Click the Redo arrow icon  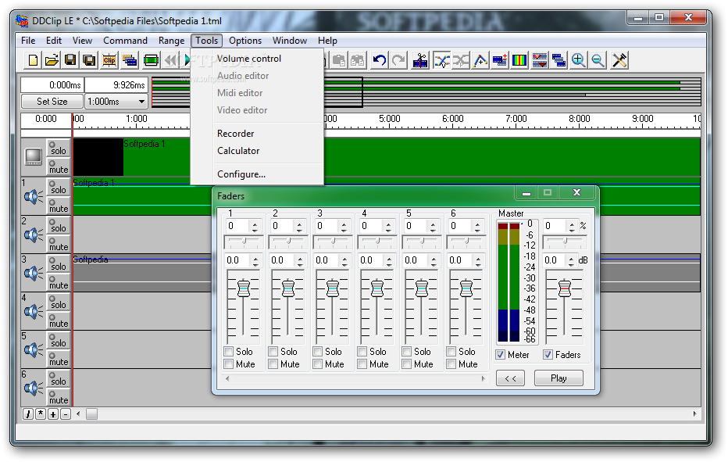tap(398, 60)
